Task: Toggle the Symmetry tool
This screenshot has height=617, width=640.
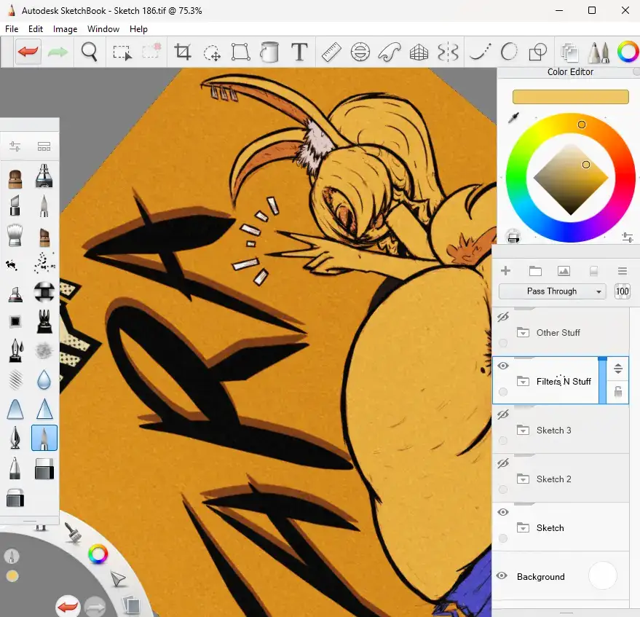Action: (448, 52)
